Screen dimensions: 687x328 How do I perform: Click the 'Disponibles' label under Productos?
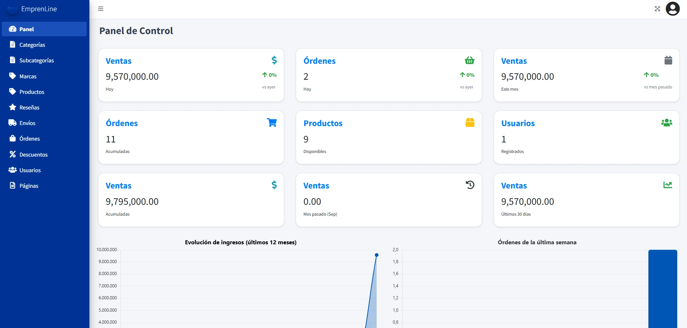(315, 151)
